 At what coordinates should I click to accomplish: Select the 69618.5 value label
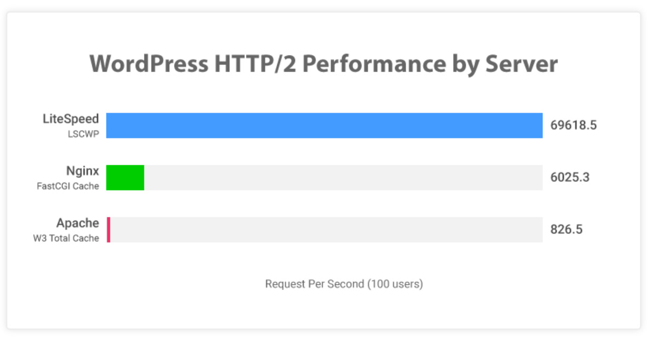click(x=574, y=125)
